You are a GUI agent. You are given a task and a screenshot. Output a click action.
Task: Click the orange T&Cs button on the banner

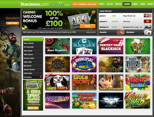[x=88, y=26]
